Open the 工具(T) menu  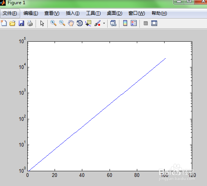(x=93, y=13)
